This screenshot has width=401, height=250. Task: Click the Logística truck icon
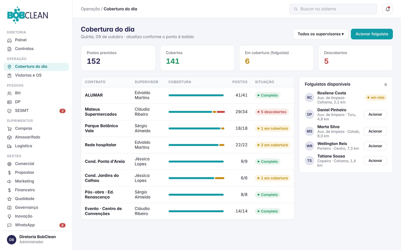point(10,146)
